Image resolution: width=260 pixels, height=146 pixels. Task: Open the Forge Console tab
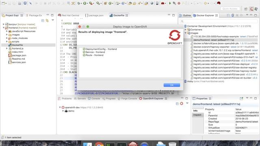tap(127, 99)
